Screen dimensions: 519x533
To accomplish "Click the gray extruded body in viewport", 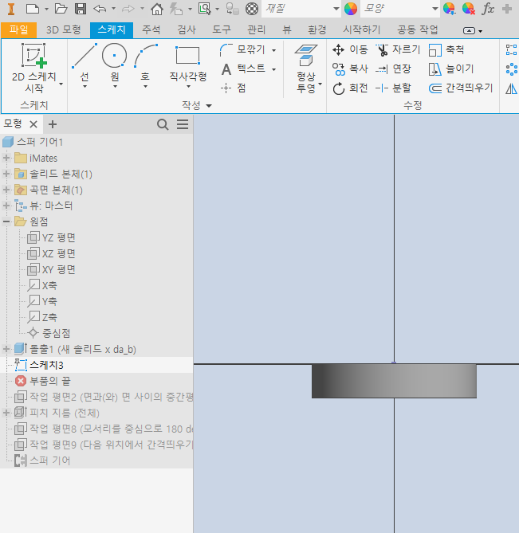I will [x=394, y=381].
